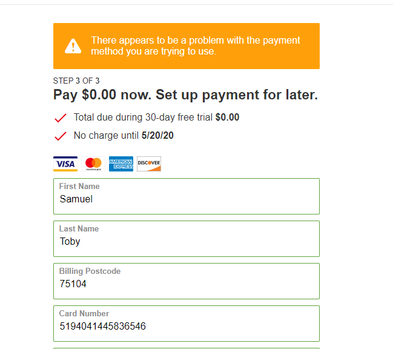Click the card number value 5194041445836546
Viewport: 393px width, 349px height.
[x=102, y=326]
